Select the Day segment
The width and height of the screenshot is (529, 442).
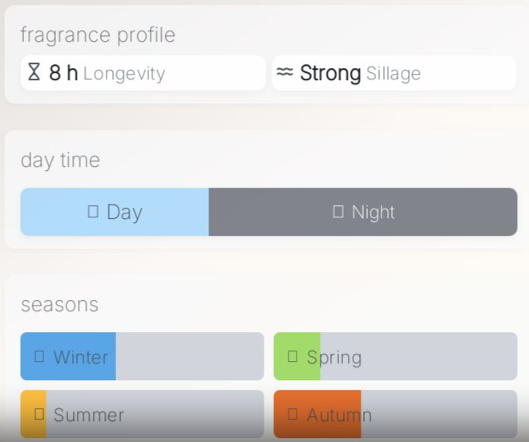pos(115,212)
